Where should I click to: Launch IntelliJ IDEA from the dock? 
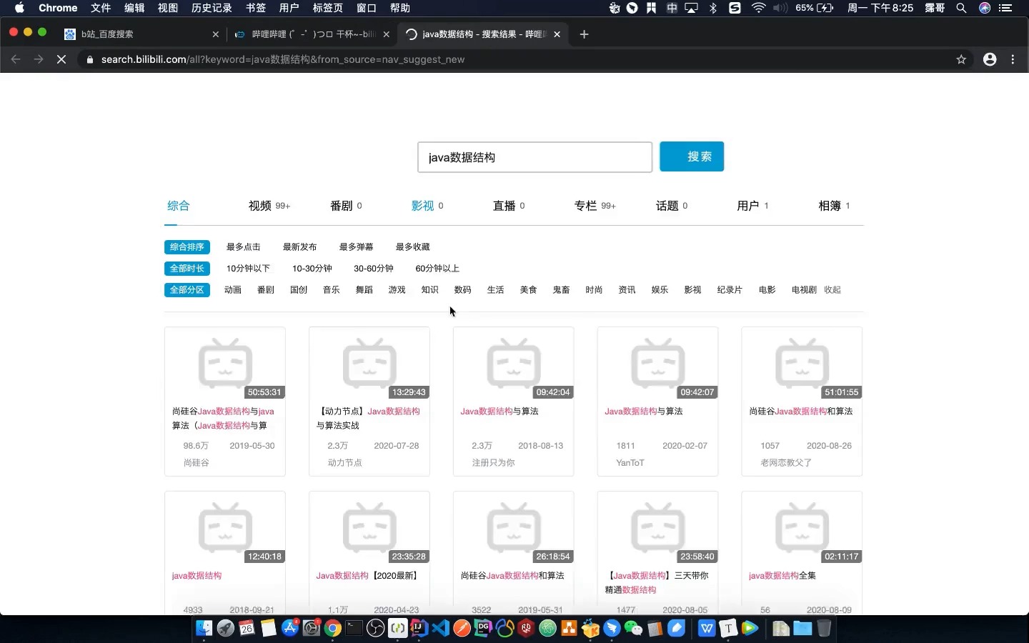(419, 628)
